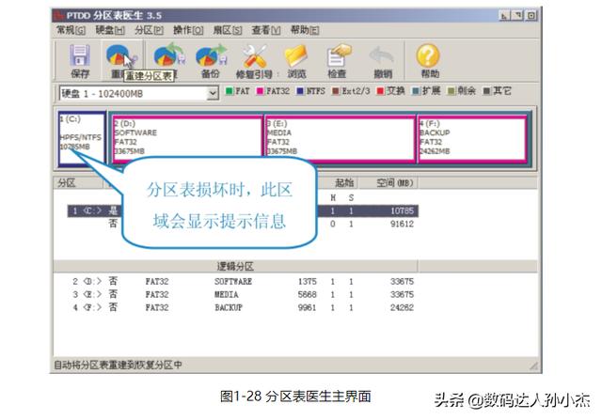602x420 pixels.
Task: Select the highlighted 1 <C:> row
Action: [x=243, y=211]
